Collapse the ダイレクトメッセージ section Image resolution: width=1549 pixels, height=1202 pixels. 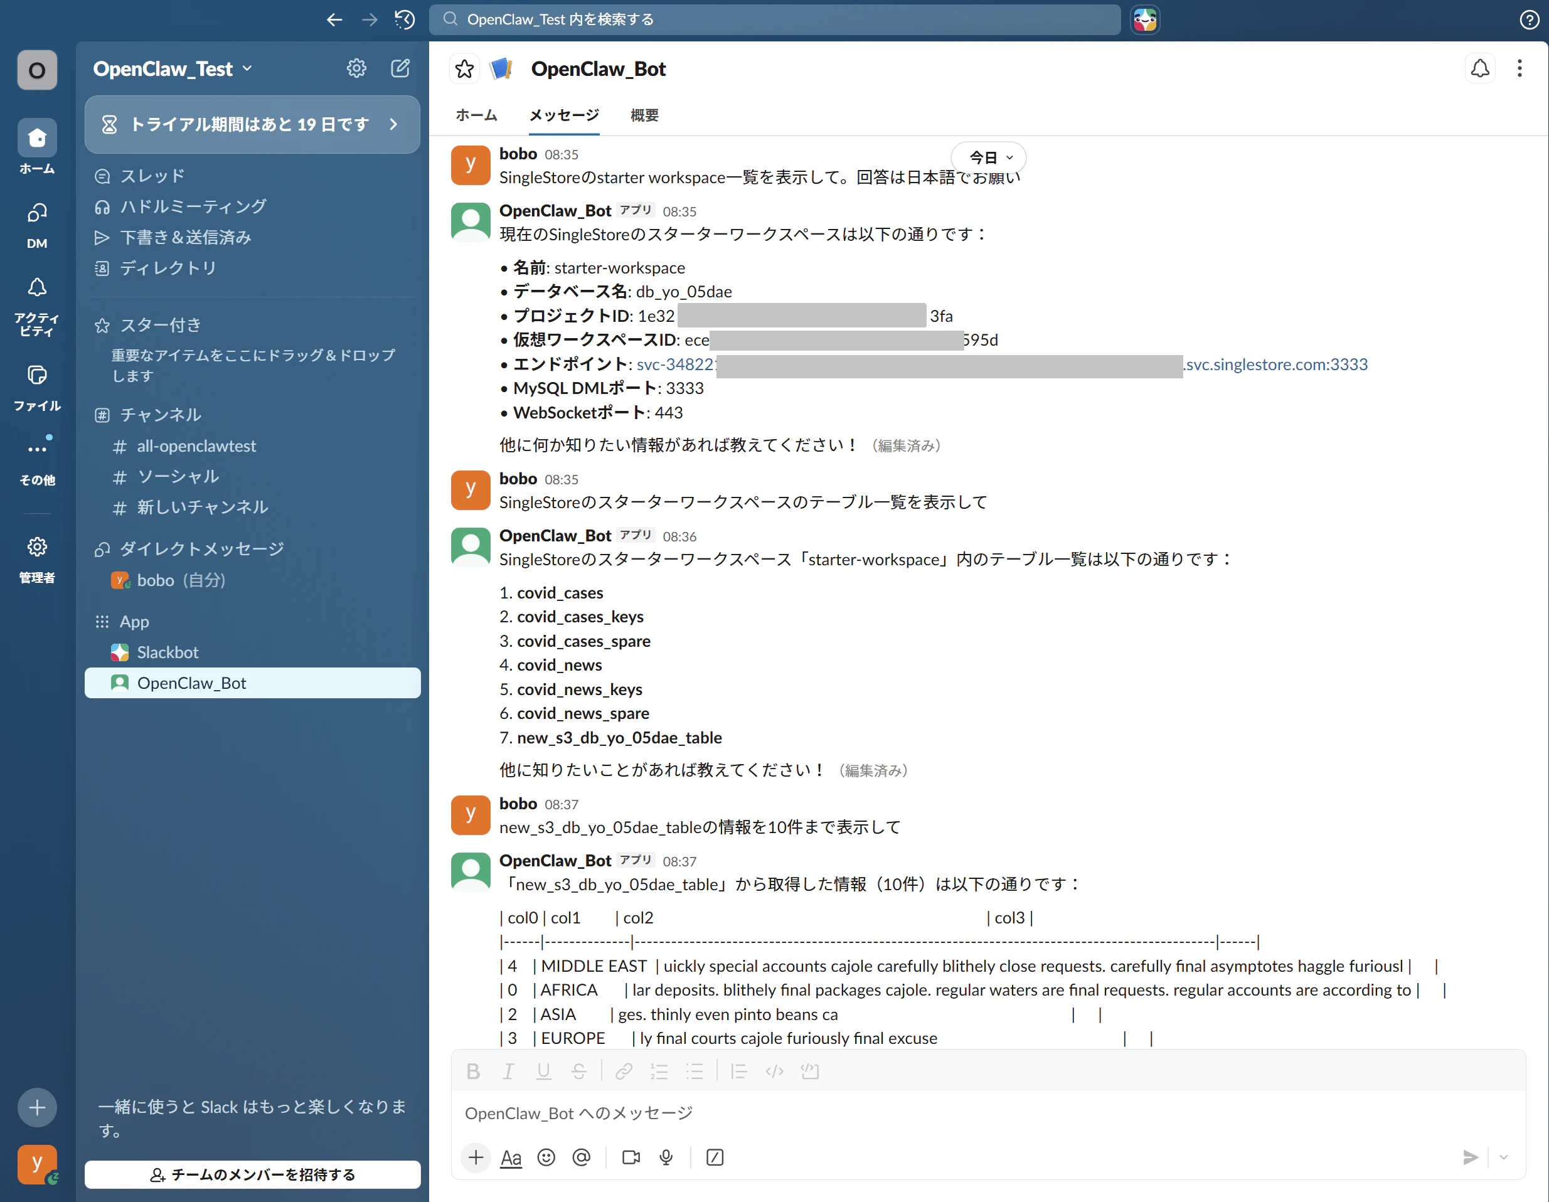pos(201,549)
